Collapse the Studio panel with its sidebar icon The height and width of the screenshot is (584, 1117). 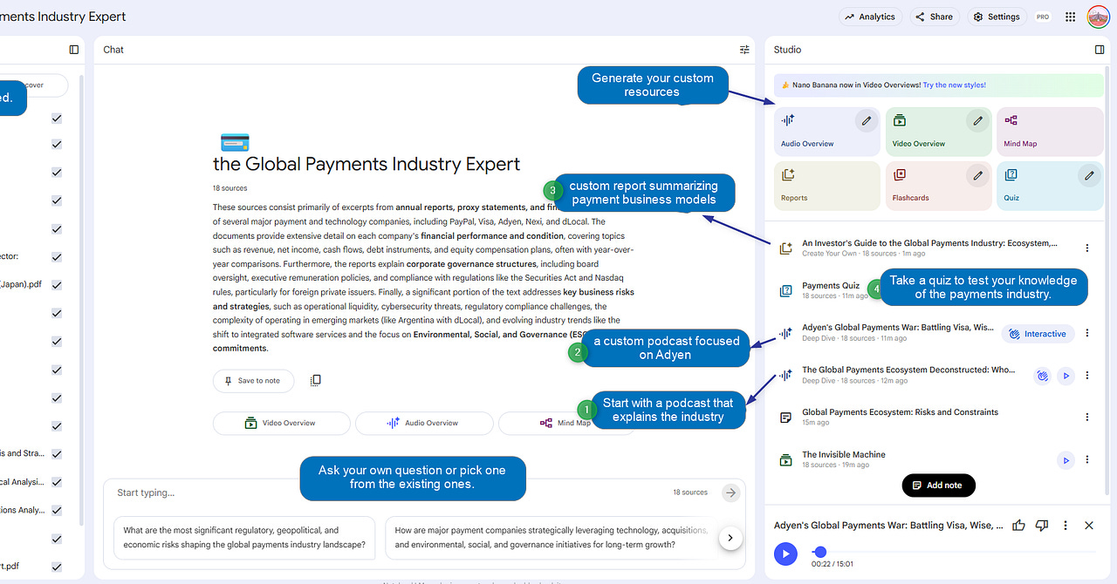pos(1100,50)
